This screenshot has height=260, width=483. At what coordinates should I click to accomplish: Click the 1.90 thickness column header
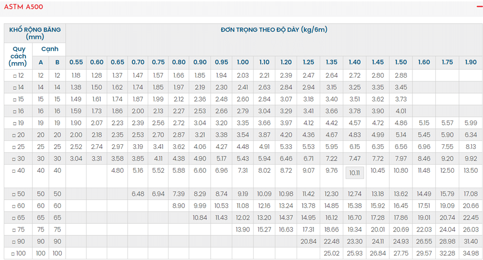point(470,62)
